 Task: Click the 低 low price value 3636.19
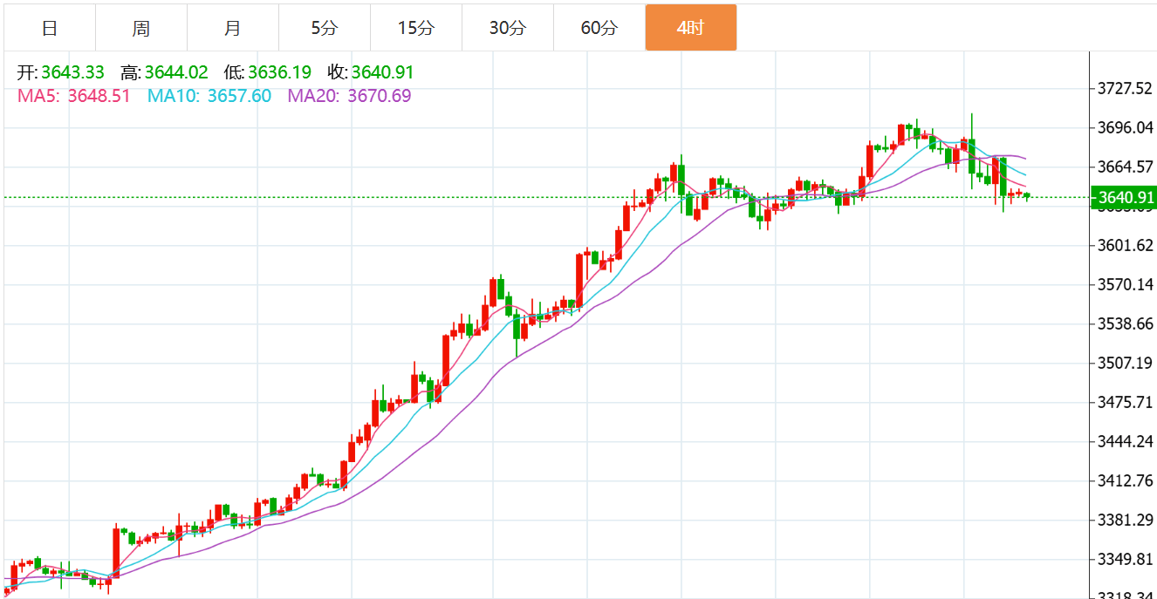click(279, 72)
